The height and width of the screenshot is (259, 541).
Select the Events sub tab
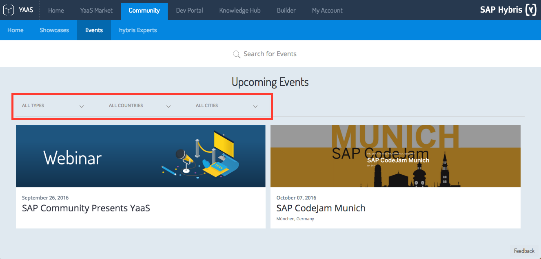[94, 30]
